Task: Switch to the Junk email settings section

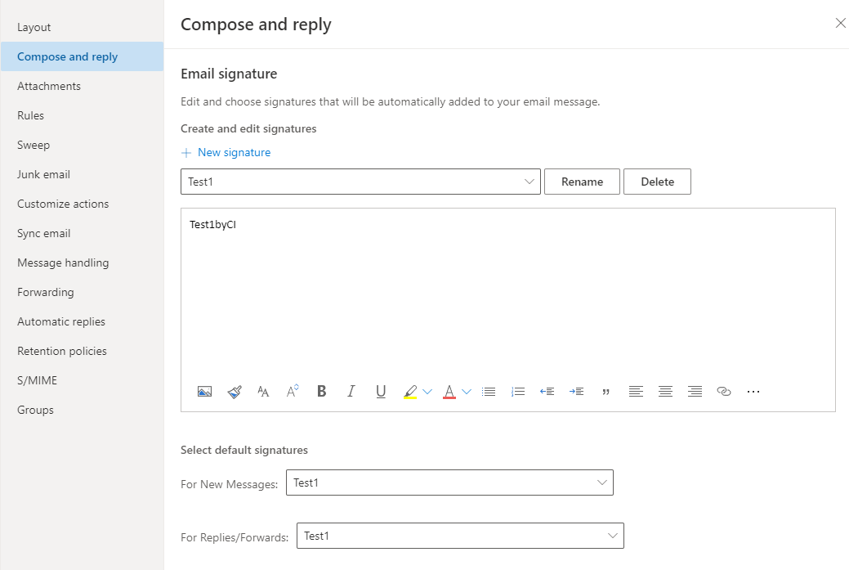Action: point(43,174)
